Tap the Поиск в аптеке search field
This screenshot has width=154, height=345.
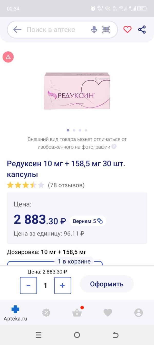pos(51,30)
